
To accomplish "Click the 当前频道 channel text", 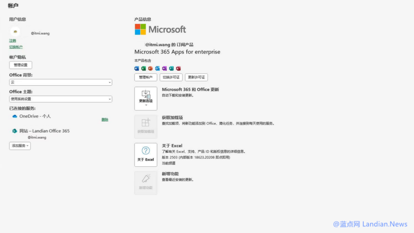I will (169, 163).
